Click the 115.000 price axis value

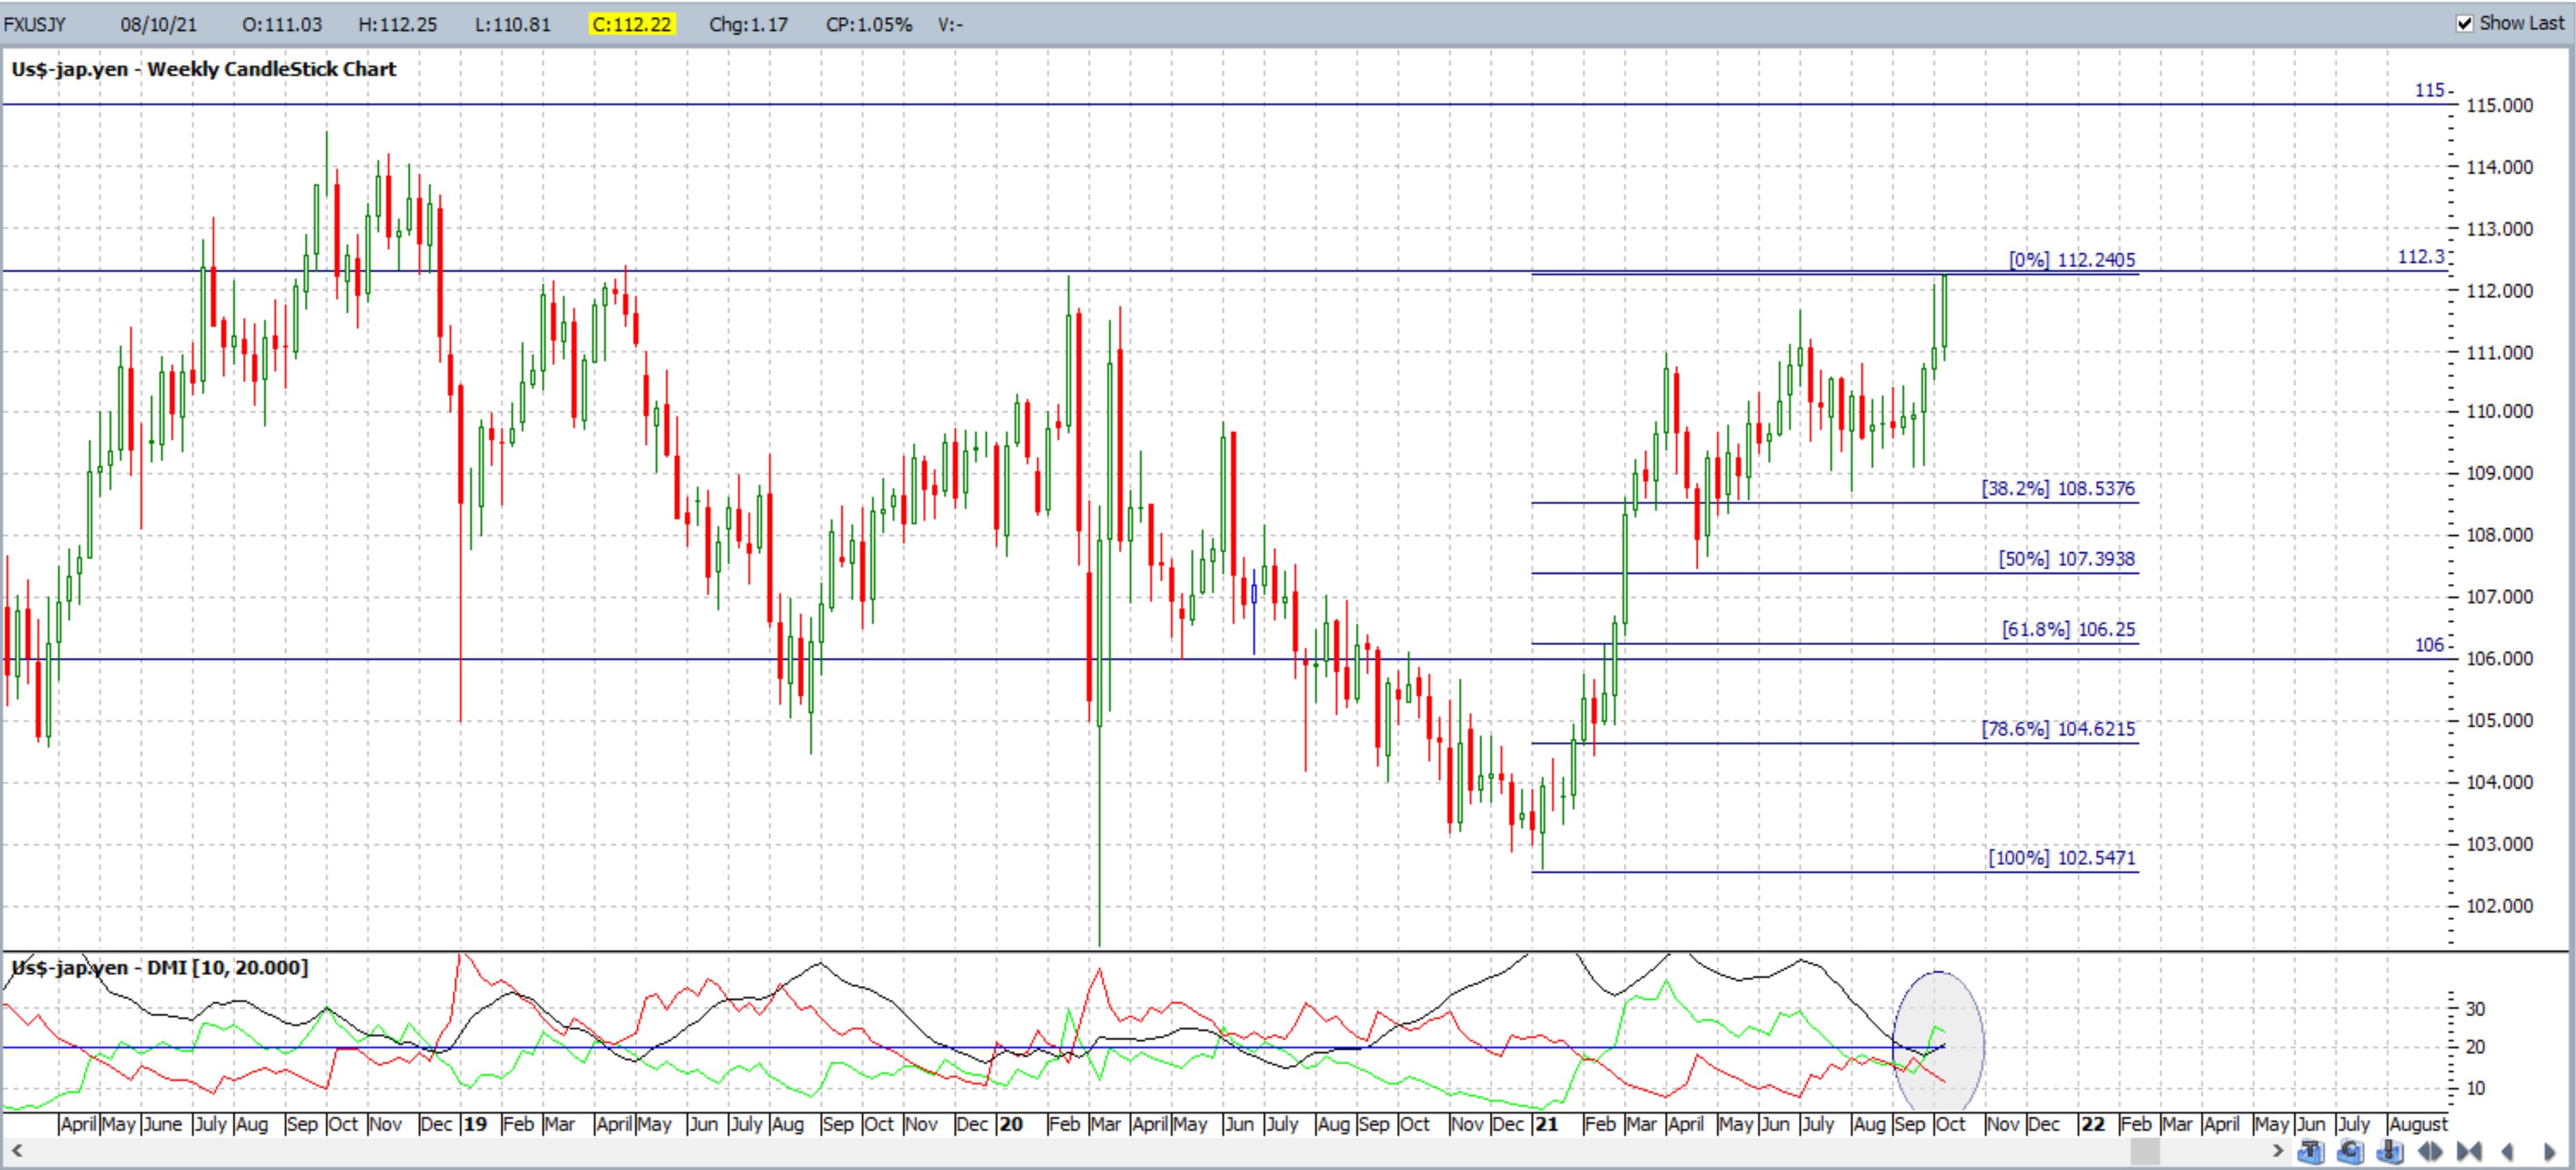pos(2500,105)
